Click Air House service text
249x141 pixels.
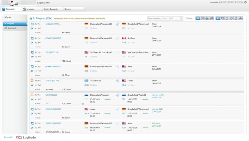pos(66,132)
